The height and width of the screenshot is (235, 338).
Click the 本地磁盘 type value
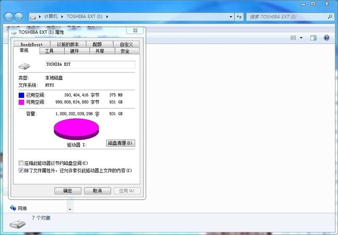click(x=54, y=78)
